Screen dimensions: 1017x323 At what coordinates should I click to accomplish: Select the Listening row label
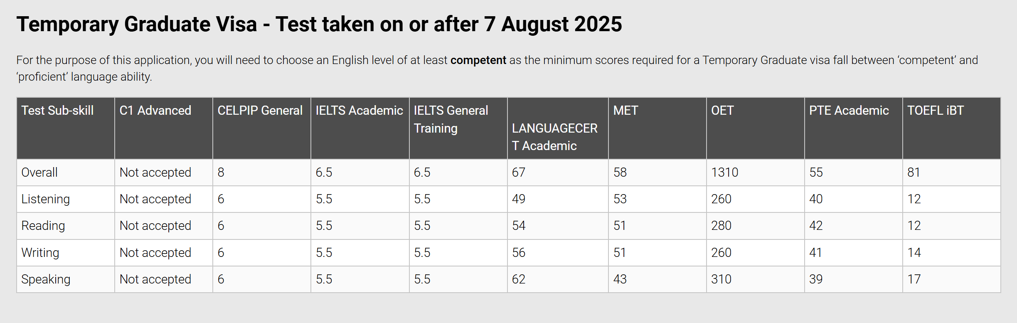[46, 199]
